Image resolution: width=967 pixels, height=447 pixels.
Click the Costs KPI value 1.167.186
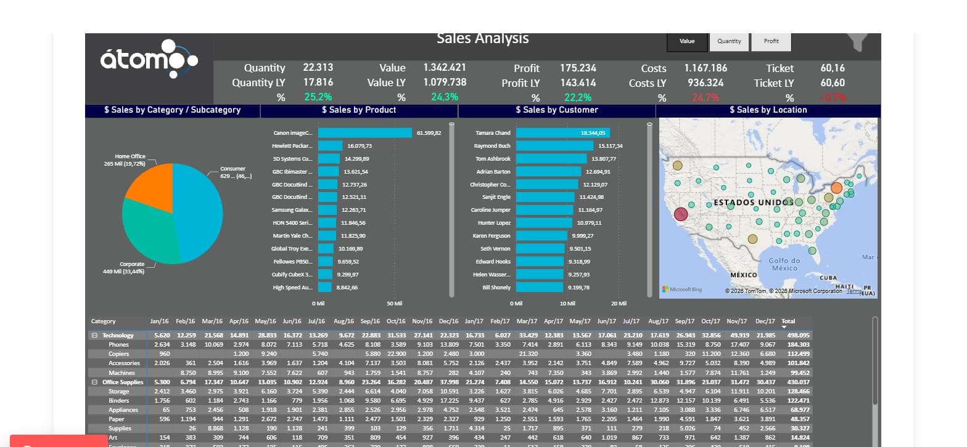[x=706, y=68]
